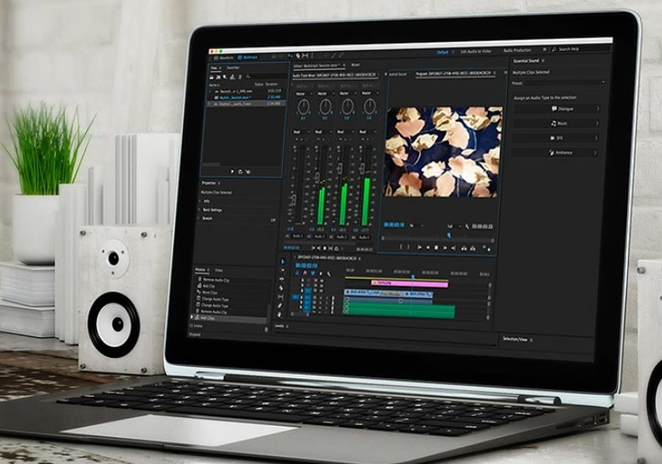Open the Favorites tab

pos(233,67)
